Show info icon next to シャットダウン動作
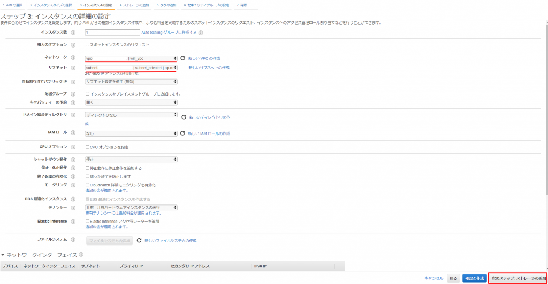 (73, 160)
